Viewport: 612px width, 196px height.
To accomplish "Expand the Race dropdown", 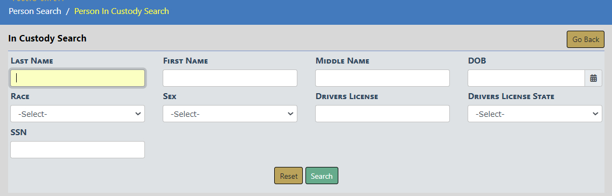I will coord(78,114).
